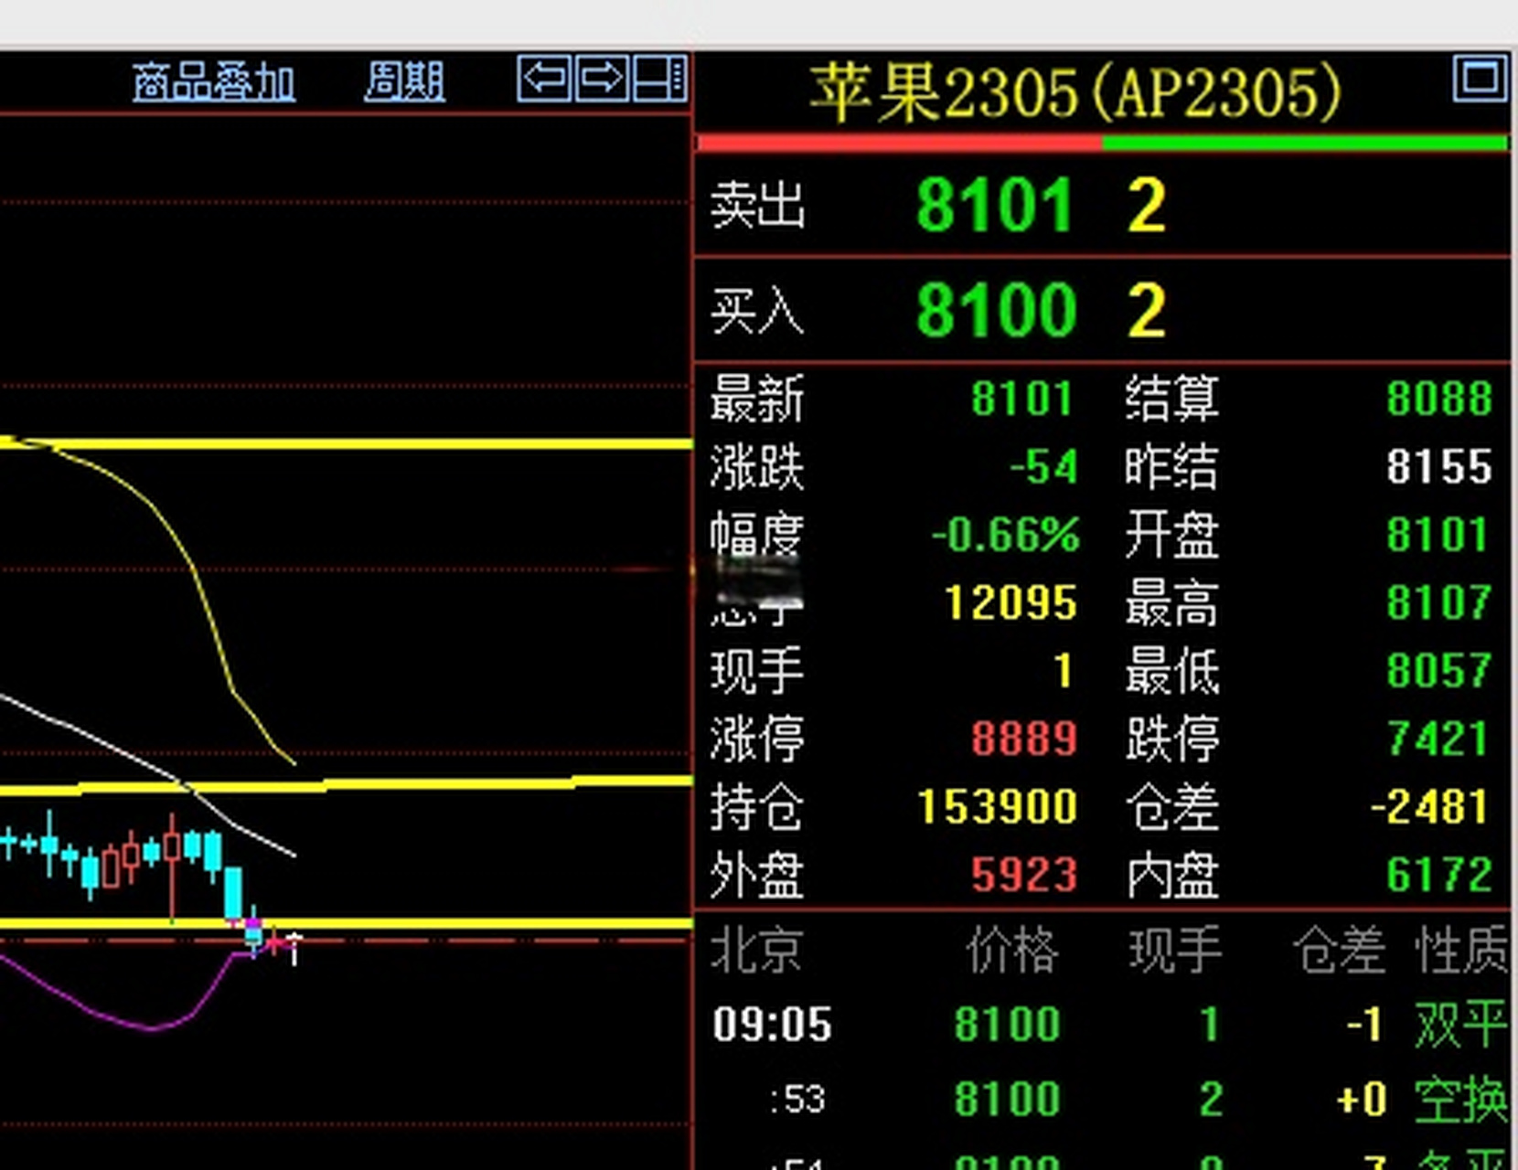Click the volume value 12095

[x=1010, y=603]
